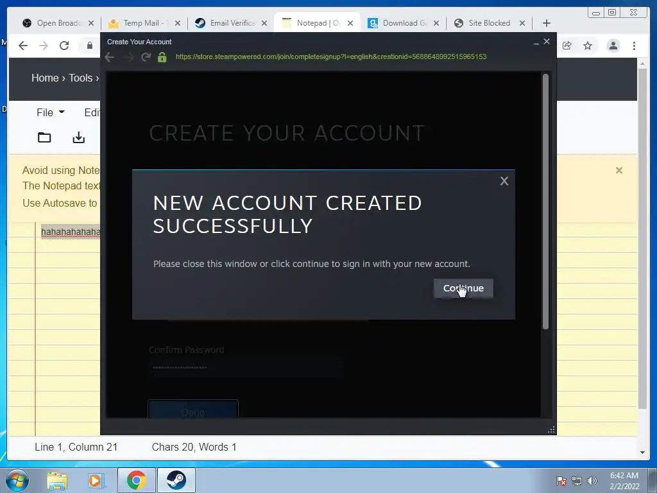Reload the Chrome page
This screenshot has width=657, height=493.
[x=64, y=46]
